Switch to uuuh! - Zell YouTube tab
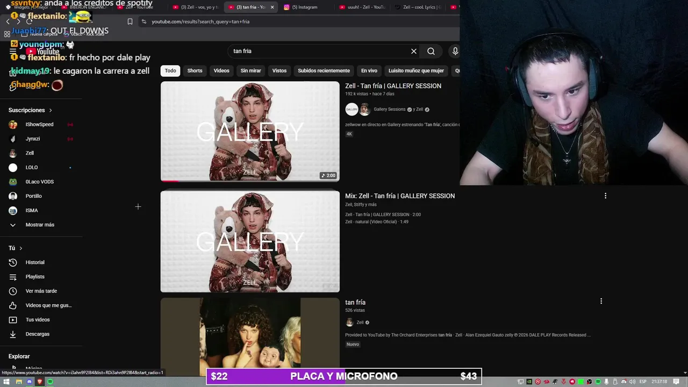This screenshot has width=688, height=387. [363, 7]
